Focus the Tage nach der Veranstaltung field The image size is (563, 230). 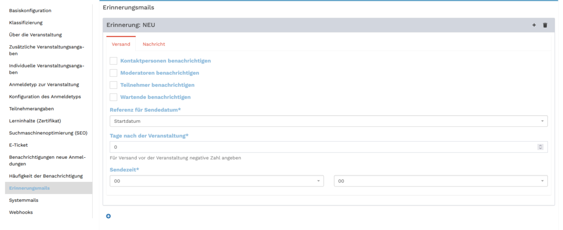[x=329, y=147]
